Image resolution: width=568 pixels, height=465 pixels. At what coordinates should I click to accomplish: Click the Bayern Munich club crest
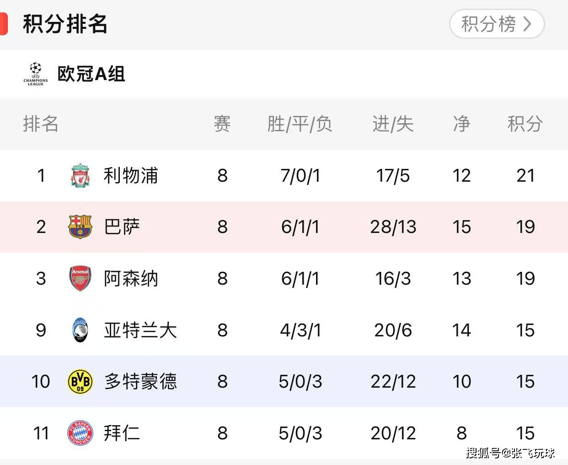80,433
